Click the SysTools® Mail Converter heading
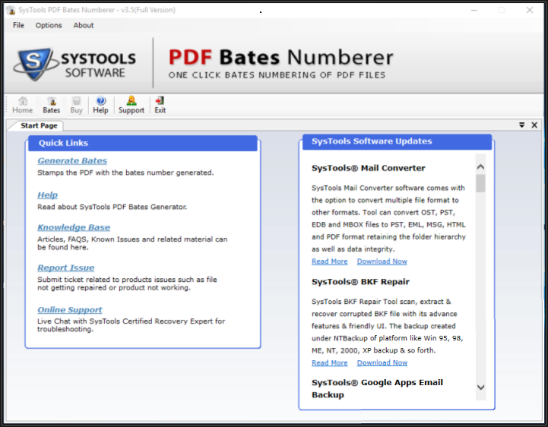The height and width of the screenshot is (427, 548). 369,168
